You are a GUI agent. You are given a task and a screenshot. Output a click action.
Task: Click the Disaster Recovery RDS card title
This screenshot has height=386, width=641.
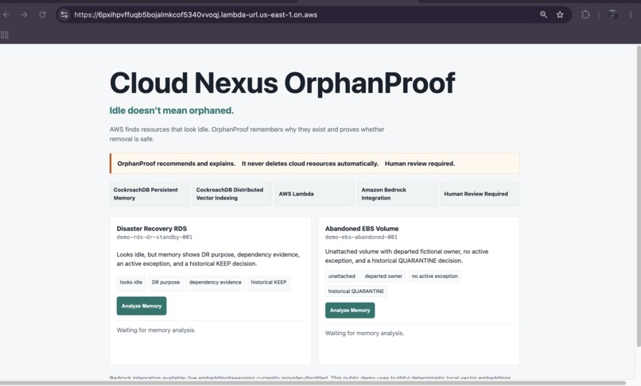[152, 229]
